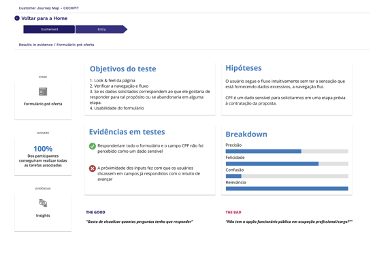Click objective 1. Look & feel da página
Viewport: 375px width, 267px height.
tap(112, 80)
